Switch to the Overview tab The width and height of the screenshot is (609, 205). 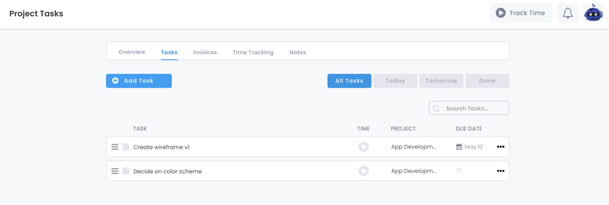(x=132, y=52)
